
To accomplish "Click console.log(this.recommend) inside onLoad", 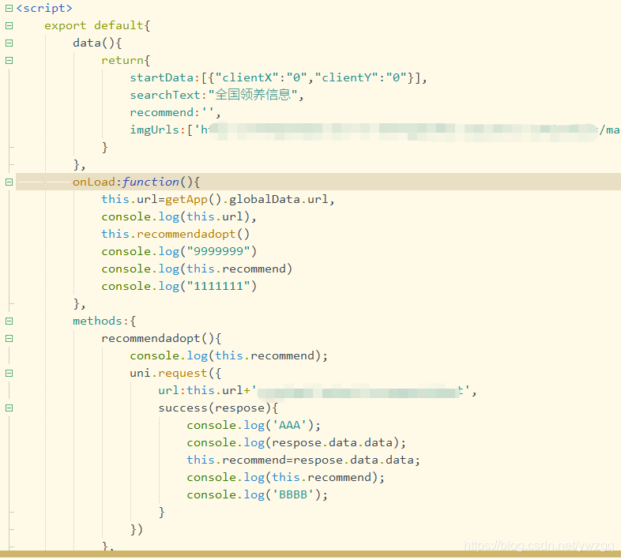I will coord(197,269).
